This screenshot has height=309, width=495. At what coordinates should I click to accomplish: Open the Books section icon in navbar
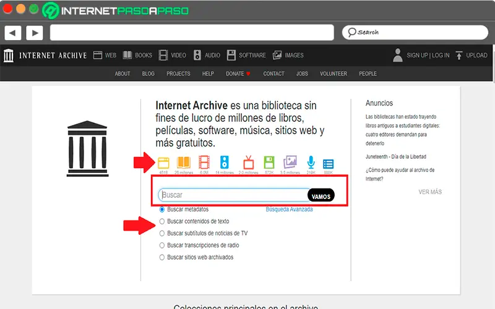click(x=127, y=55)
